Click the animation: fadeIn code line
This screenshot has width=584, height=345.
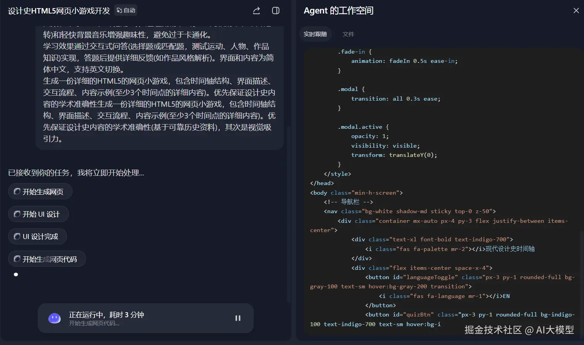coord(404,61)
